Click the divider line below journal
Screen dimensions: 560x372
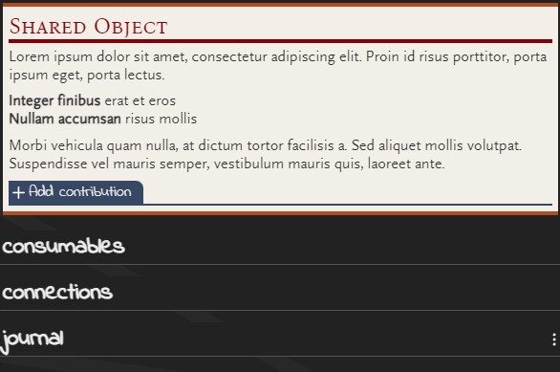coord(280,356)
